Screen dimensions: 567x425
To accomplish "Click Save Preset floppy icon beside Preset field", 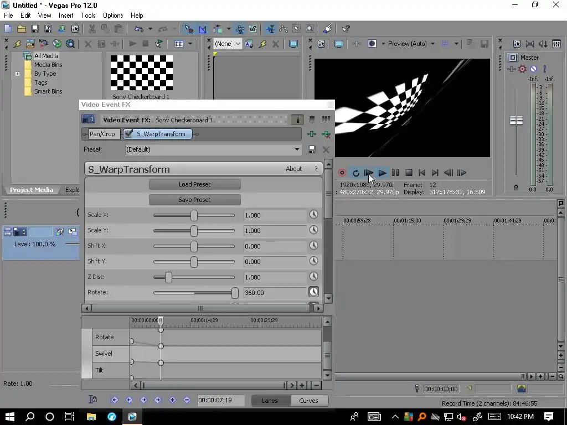I will (x=311, y=149).
